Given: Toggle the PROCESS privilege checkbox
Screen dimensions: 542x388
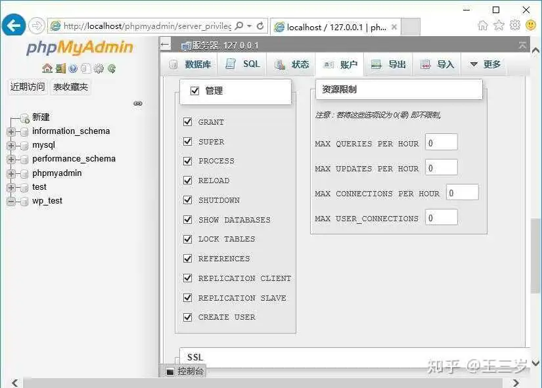Looking at the screenshot, I should pyautogui.click(x=187, y=161).
